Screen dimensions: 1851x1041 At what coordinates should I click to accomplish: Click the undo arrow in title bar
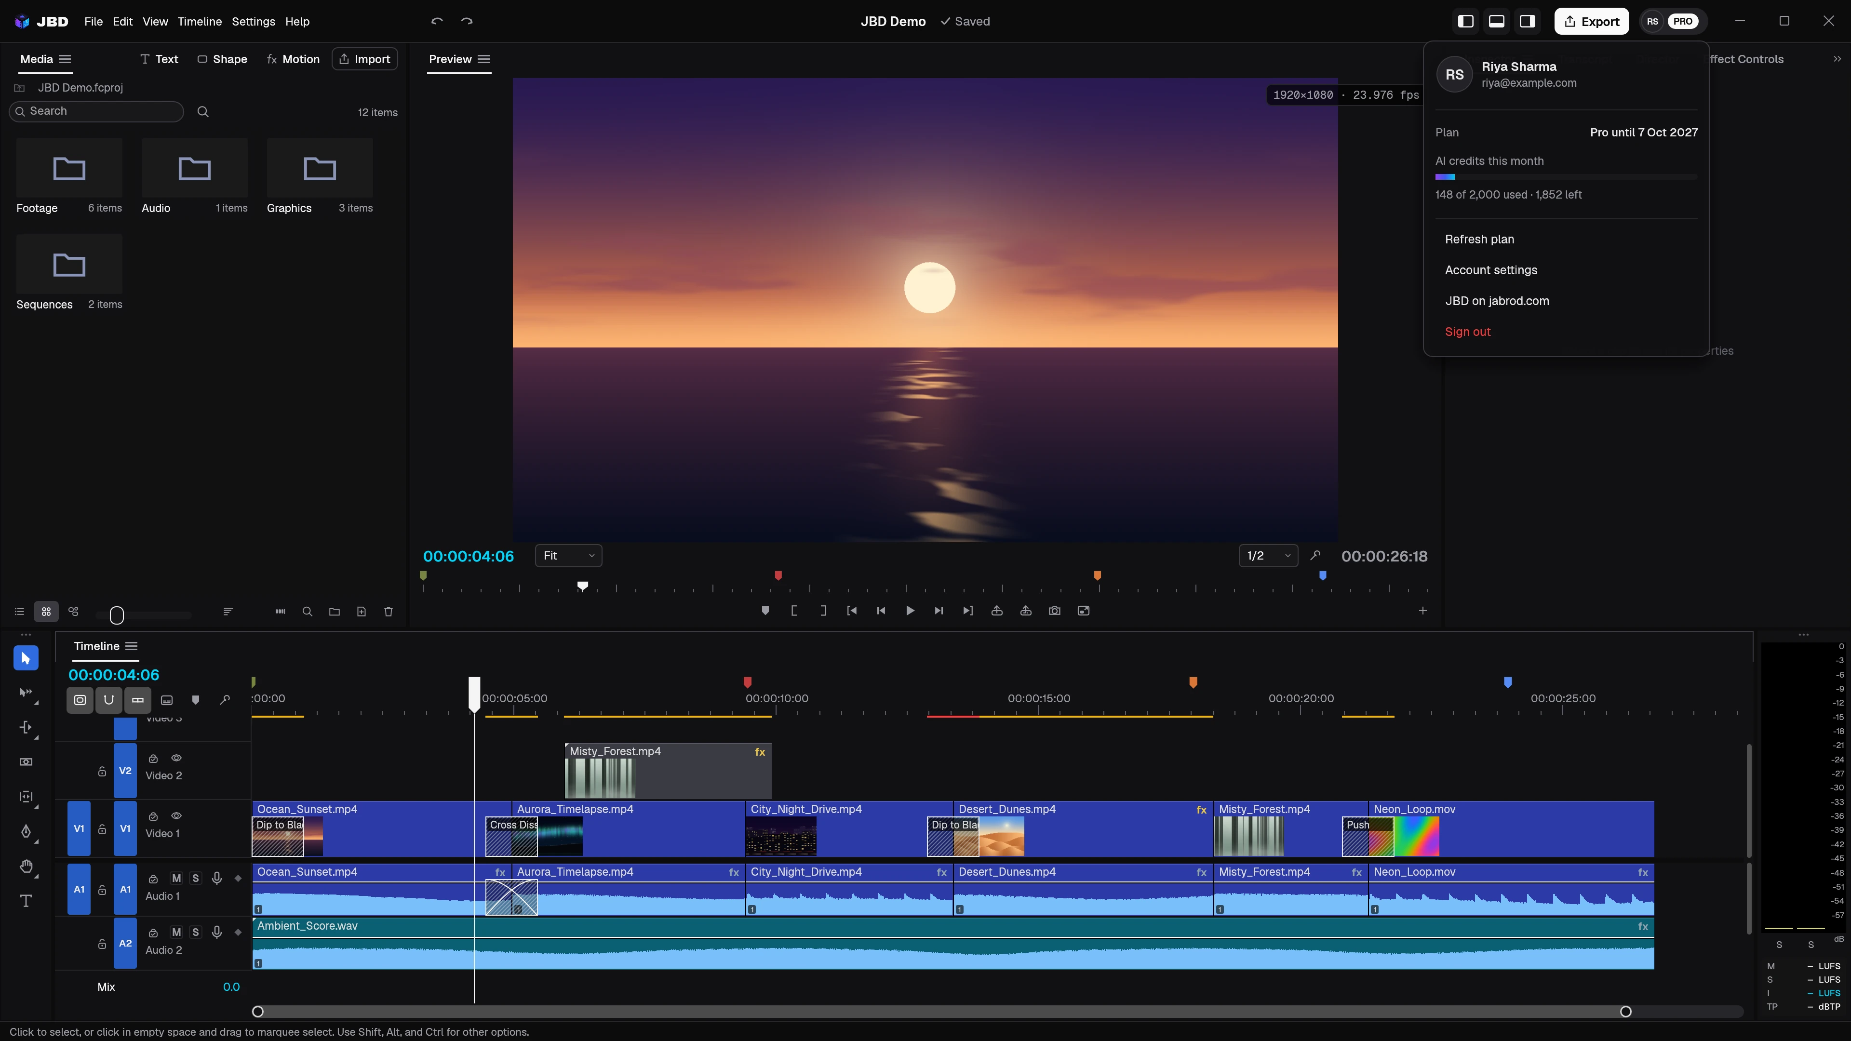[x=437, y=22]
